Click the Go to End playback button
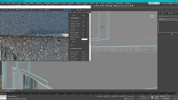Image resolution: width=178 pixels, height=100 pixels. [148, 96]
